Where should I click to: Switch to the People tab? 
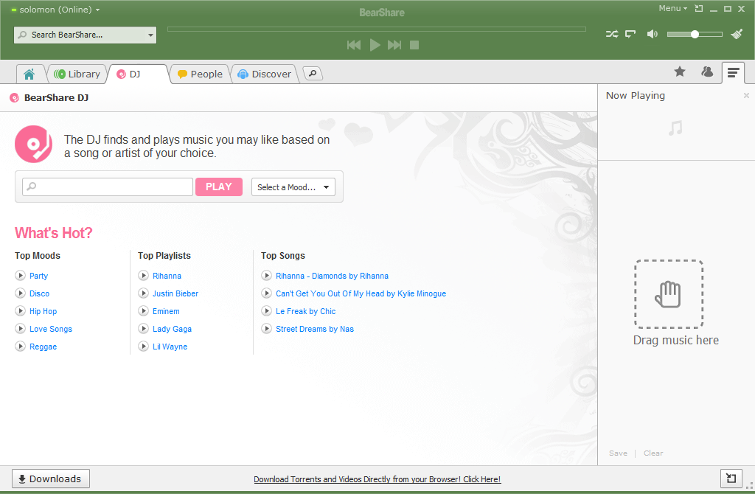tap(201, 74)
